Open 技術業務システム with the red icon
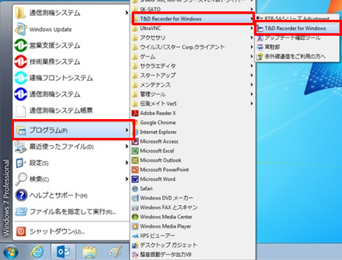The height and width of the screenshot is (260, 342). (71, 62)
